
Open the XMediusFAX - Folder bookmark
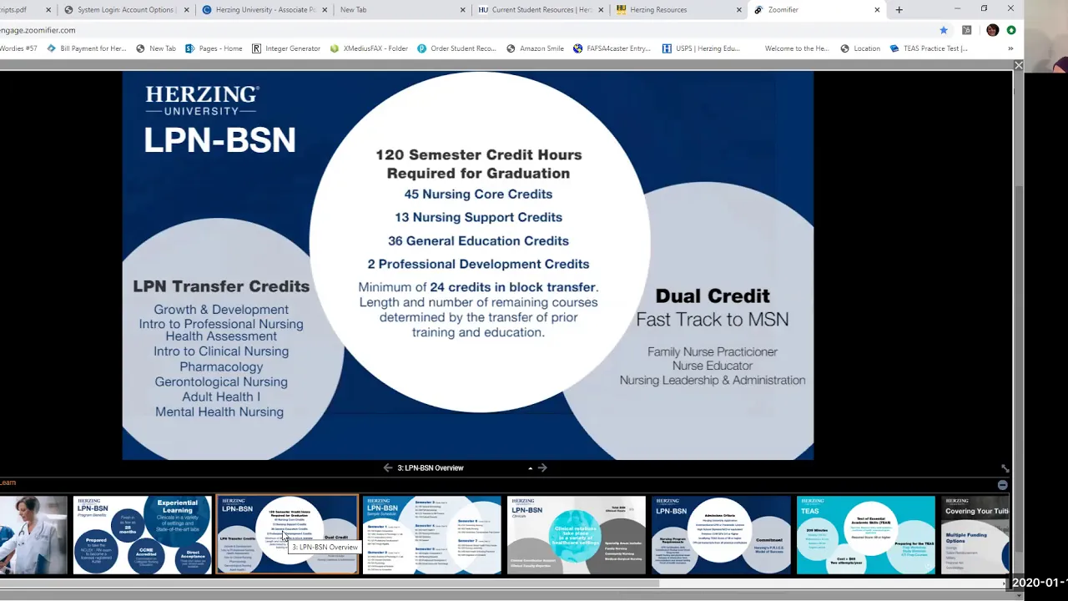pyautogui.click(x=369, y=48)
